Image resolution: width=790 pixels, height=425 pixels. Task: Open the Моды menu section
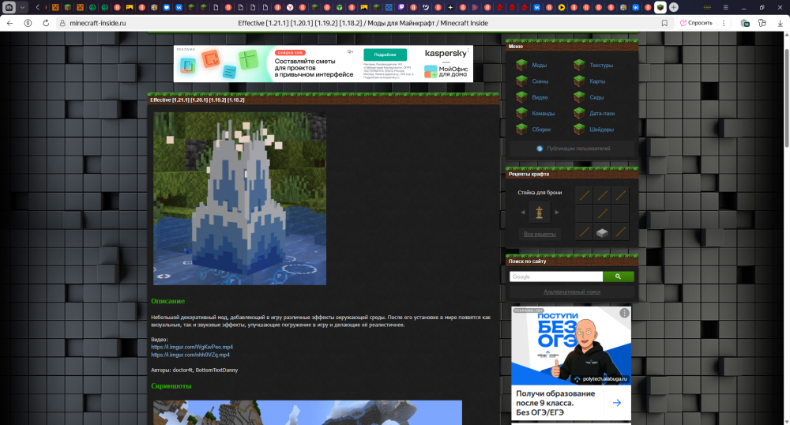coord(539,66)
